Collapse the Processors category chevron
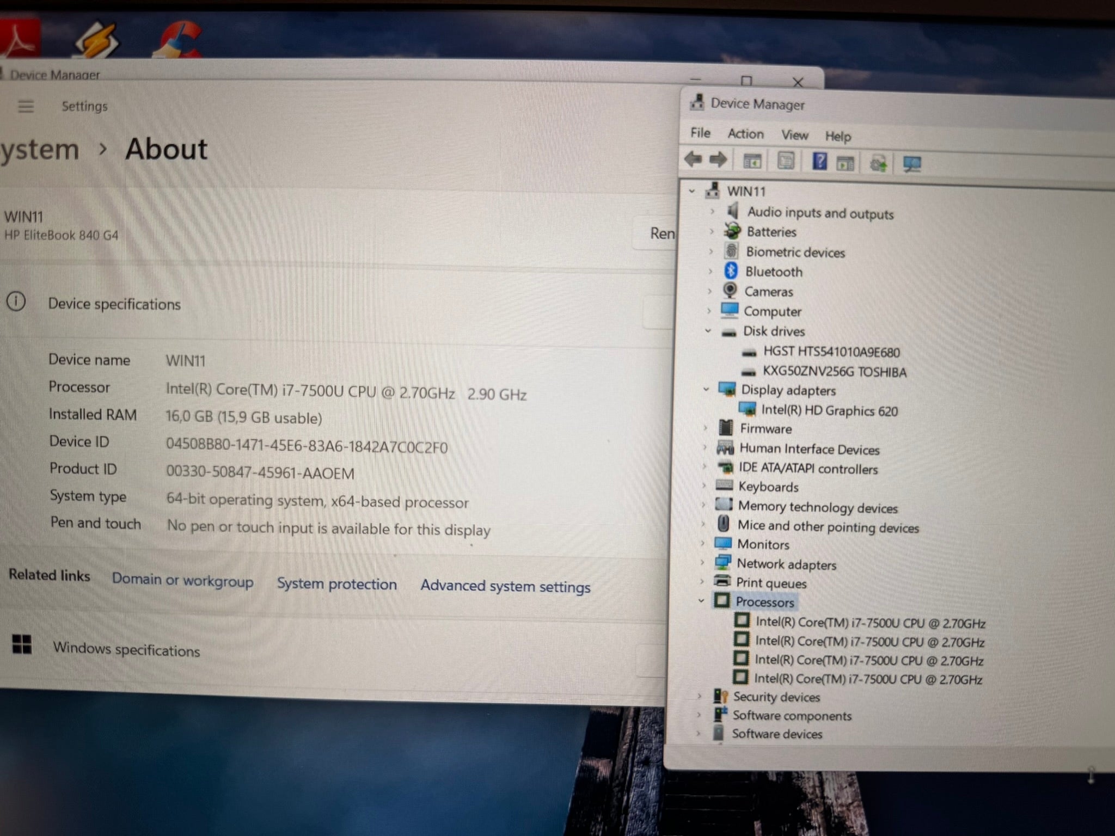The image size is (1115, 836). (701, 601)
